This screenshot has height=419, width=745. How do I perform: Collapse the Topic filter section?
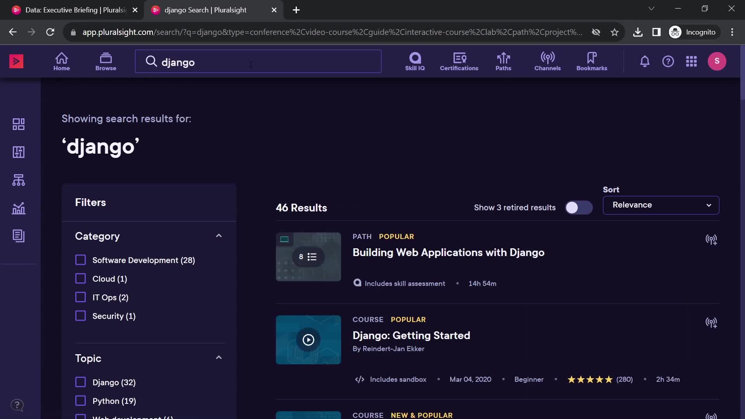point(219,358)
